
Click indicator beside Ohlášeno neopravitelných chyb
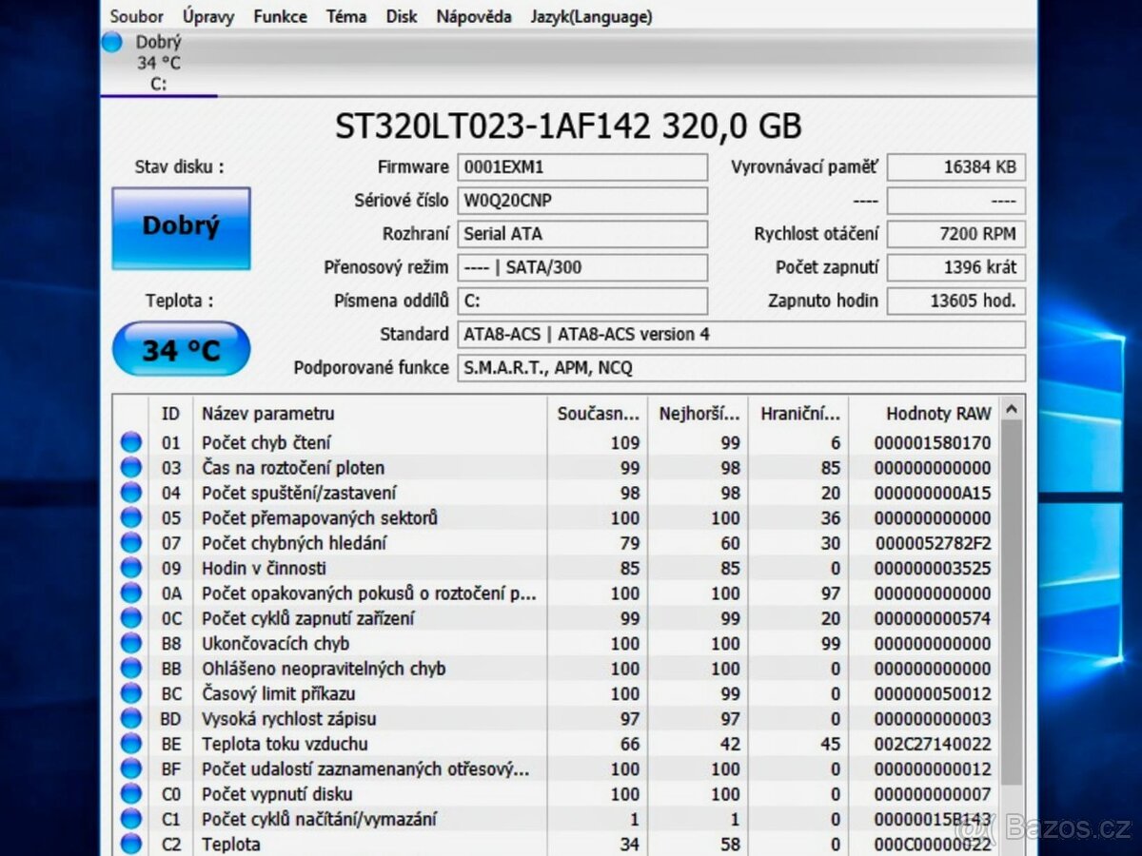[130, 669]
